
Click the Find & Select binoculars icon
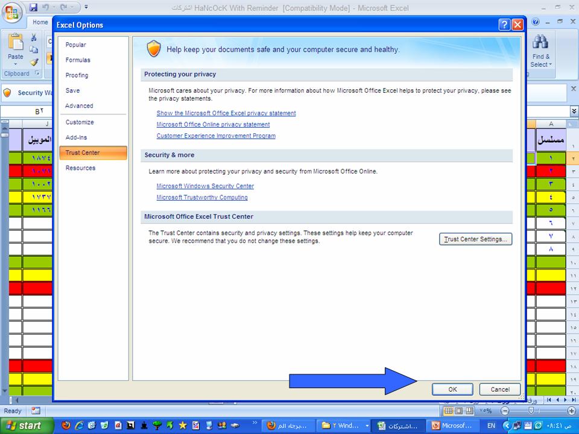(x=540, y=42)
